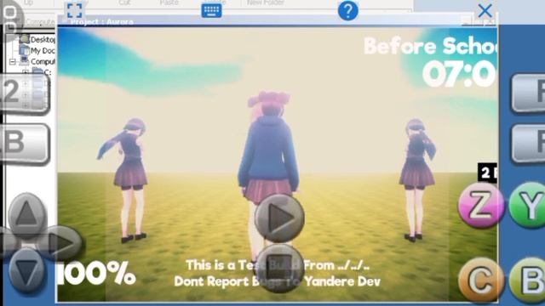Click the Cut toolbar item
This screenshot has height=306, width=545.
pos(124,3)
